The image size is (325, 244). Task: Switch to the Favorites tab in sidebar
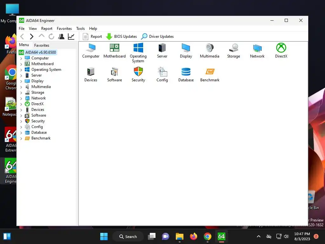point(42,45)
